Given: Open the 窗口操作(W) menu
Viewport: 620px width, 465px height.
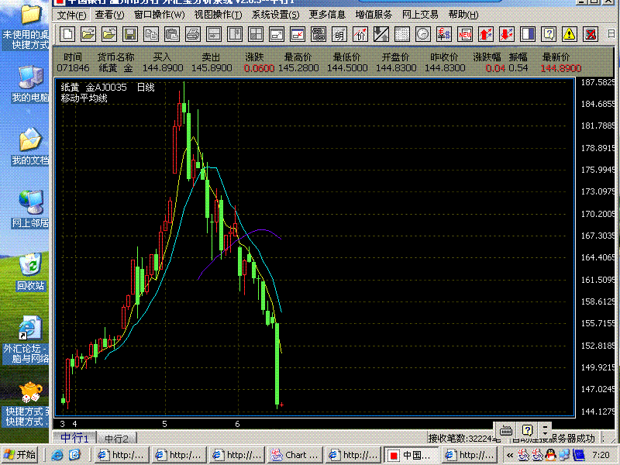Looking at the screenshot, I should coord(159,15).
